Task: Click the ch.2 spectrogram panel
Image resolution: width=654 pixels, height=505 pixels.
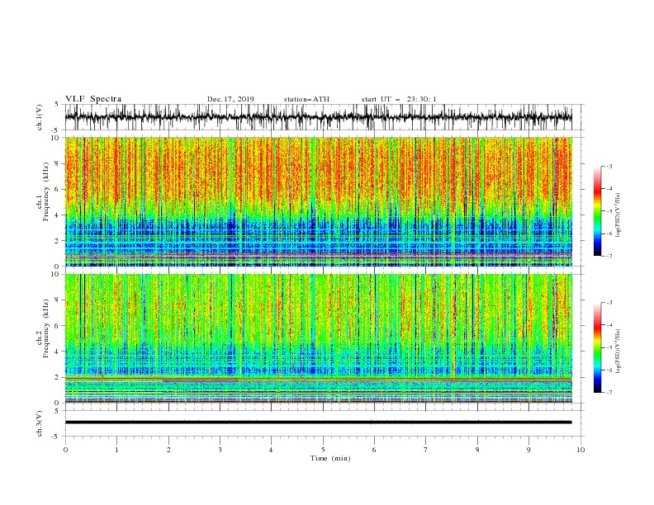Action: point(318,338)
